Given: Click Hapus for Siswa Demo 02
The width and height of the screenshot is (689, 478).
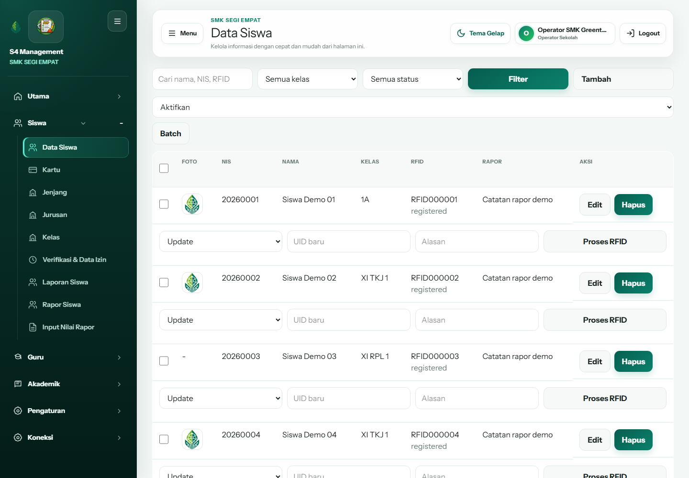Looking at the screenshot, I should click(633, 283).
